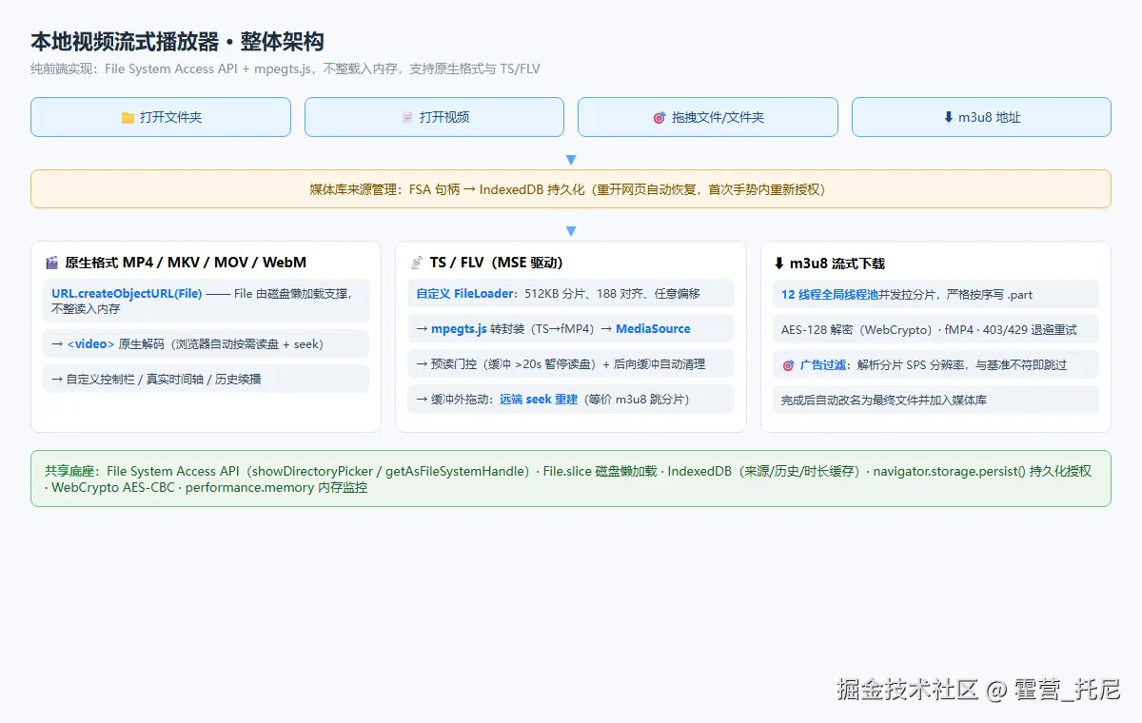Click the target icon beside 广告过滤
This screenshot has width=1142, height=723.
pos(787,364)
